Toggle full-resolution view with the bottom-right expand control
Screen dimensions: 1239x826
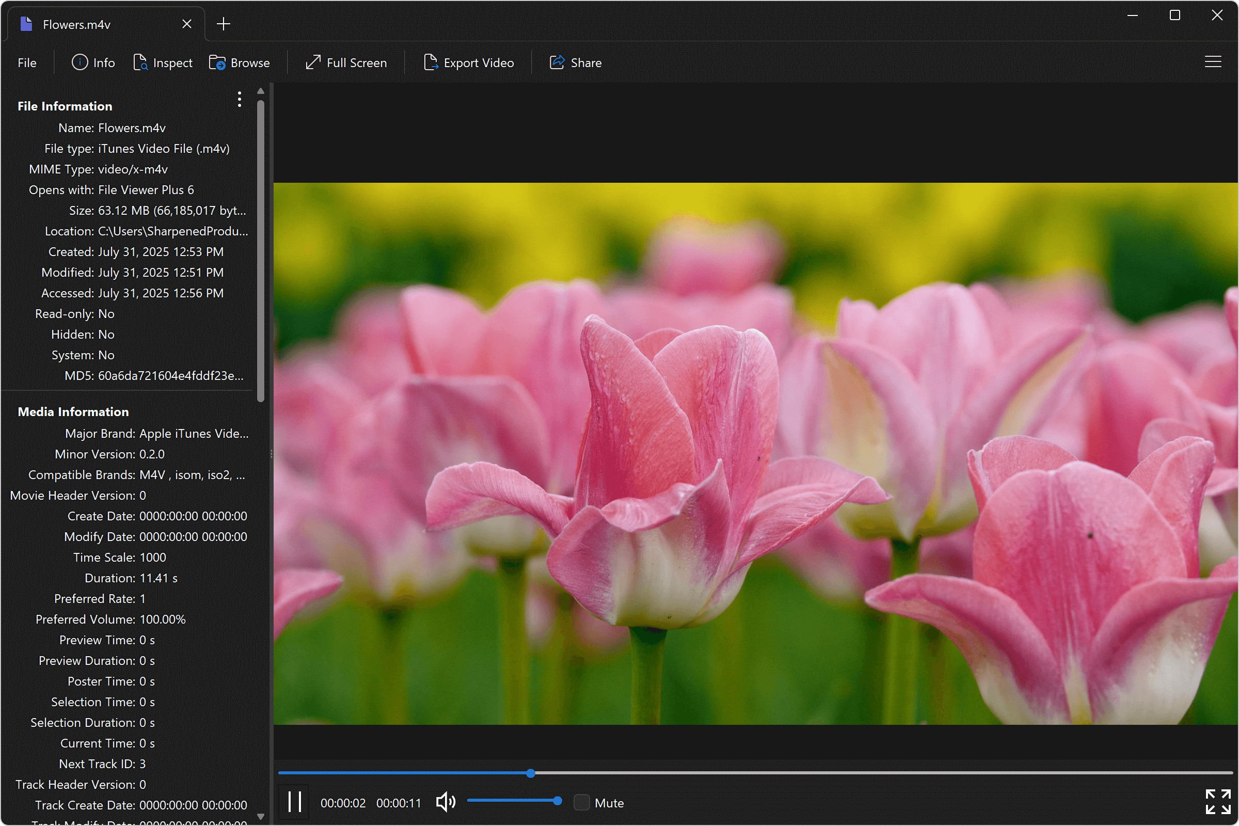(x=1218, y=802)
